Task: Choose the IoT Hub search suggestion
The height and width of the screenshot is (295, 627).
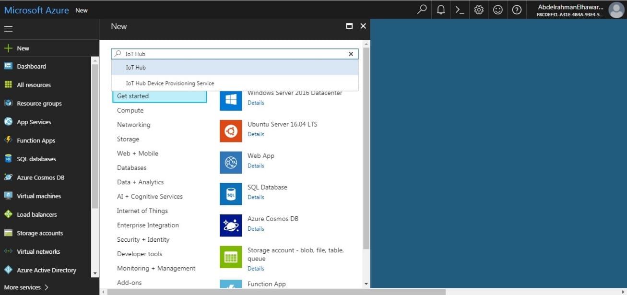Action: point(136,68)
